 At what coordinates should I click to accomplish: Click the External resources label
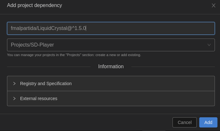click(39, 98)
